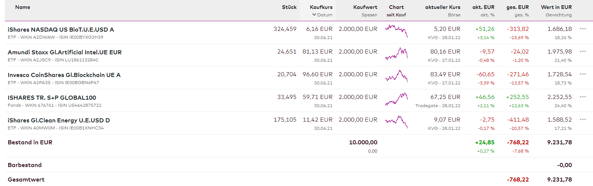Open iShares NASDAQ US BioT.U.E.USD A link
This screenshot has height=186, width=593.
pyautogui.click(x=61, y=29)
